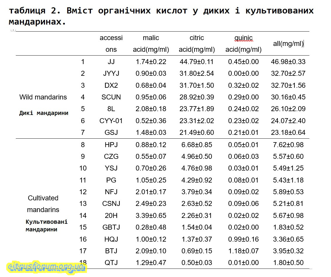The image size is (331, 277).
Task: Click the table move handle above the table
Action: 13,30
